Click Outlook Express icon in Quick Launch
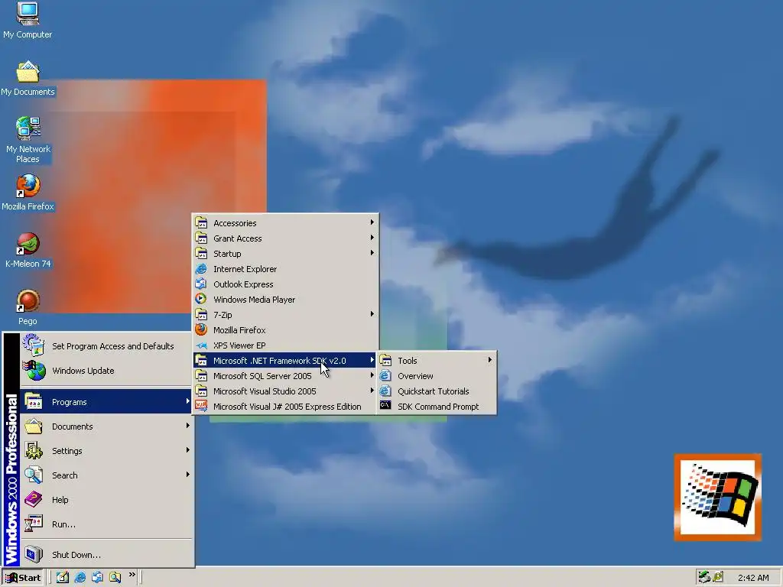783x587 pixels. coord(97,577)
